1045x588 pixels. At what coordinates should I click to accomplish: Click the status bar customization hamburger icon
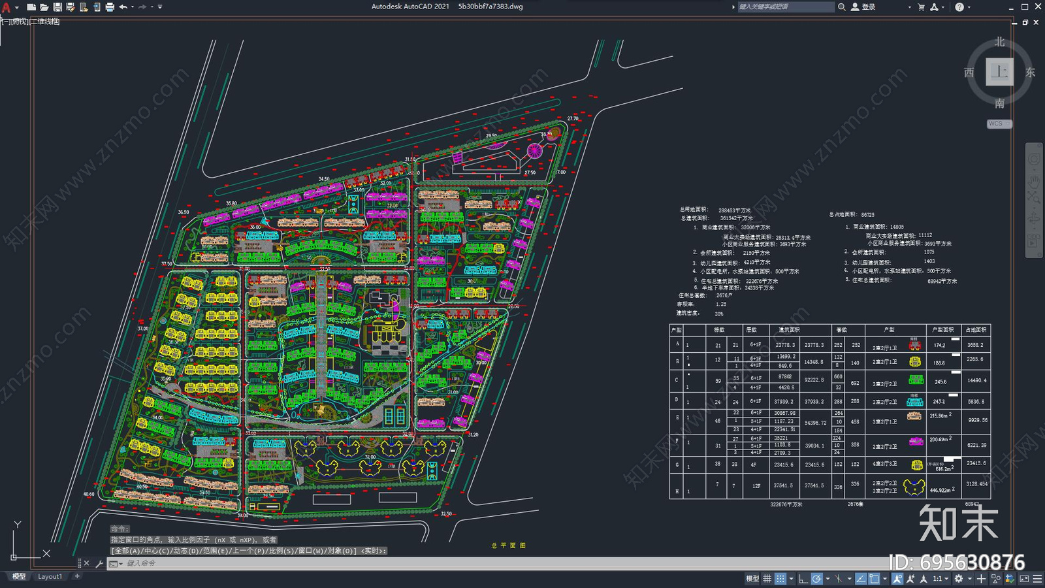coord(1037,579)
